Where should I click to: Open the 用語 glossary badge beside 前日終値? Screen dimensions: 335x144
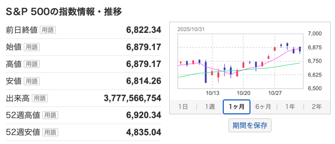tap(48, 30)
